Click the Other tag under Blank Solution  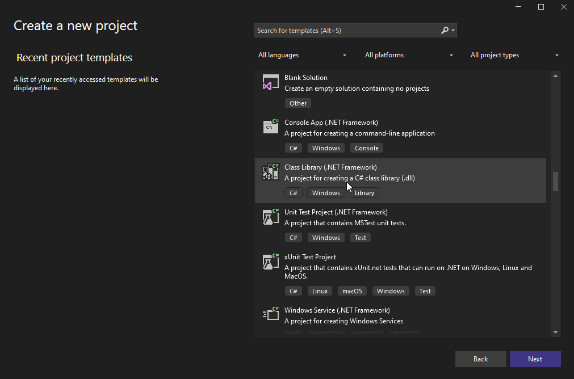[x=298, y=103]
